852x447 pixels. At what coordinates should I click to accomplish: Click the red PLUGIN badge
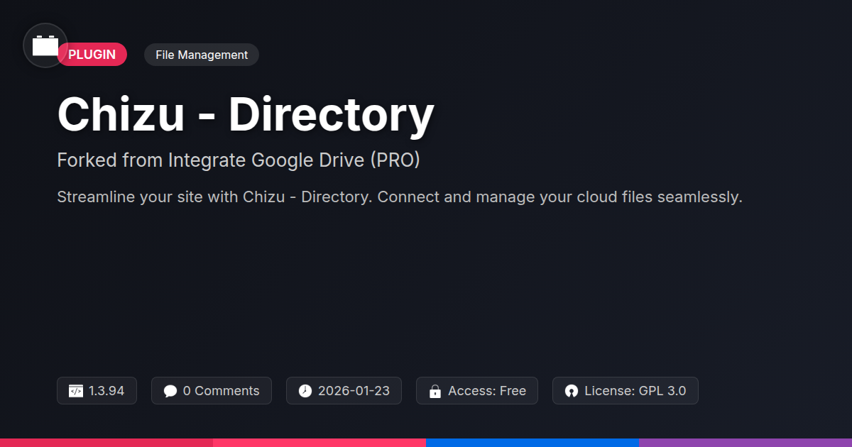[x=92, y=55]
